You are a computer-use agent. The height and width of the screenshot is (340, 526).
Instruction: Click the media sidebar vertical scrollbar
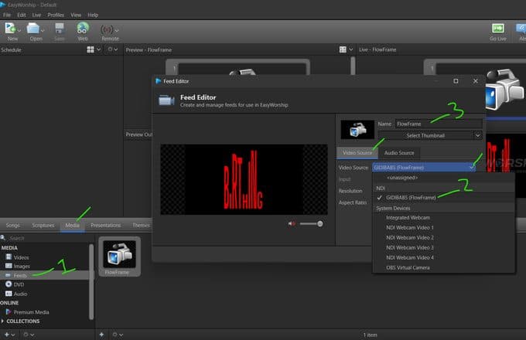[91, 281]
